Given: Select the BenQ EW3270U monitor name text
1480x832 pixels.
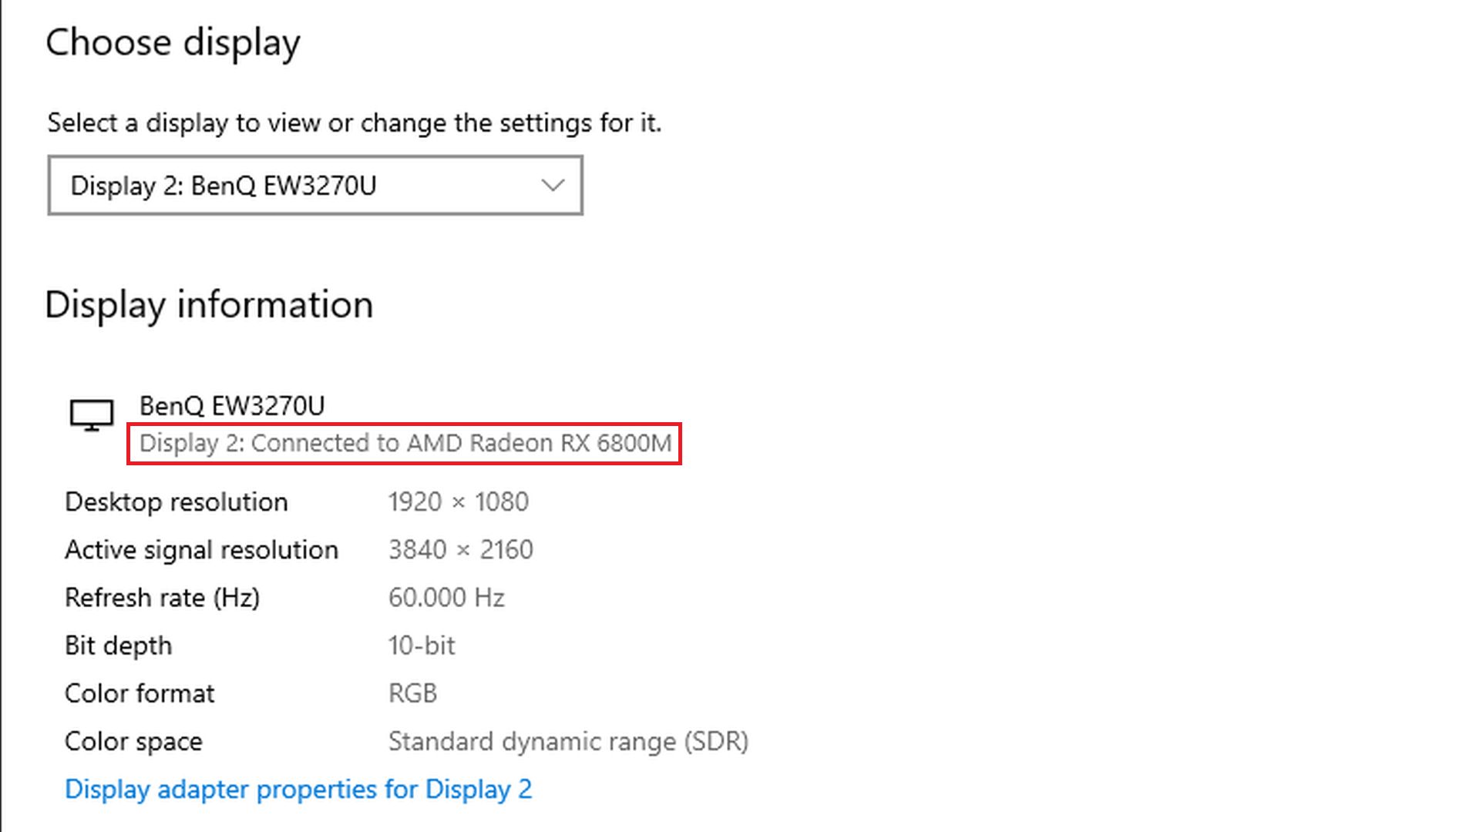Looking at the screenshot, I should click(232, 406).
